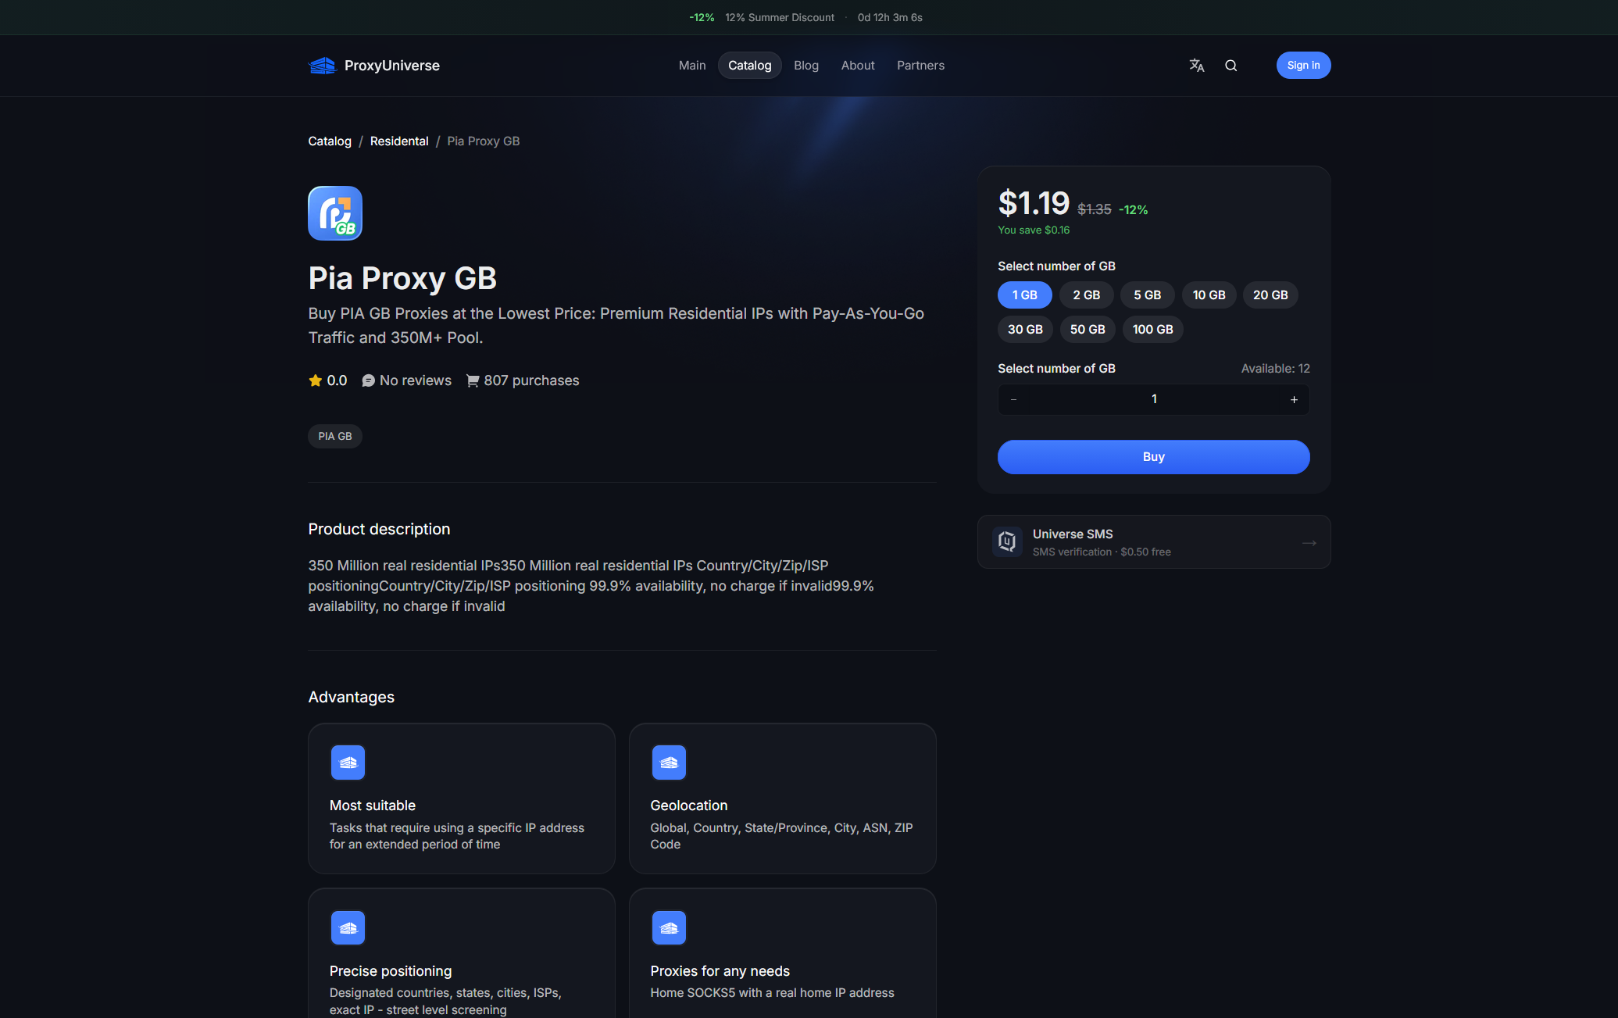The height and width of the screenshot is (1018, 1618).
Task: Select the 5 GB option
Action: (1147, 295)
